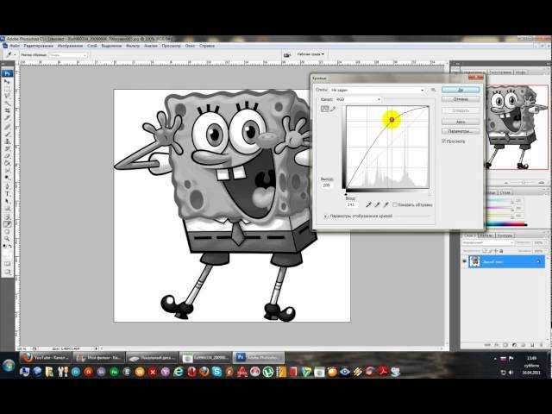552x414 pixels.
Task: Select the Gradient tool
Action: 7,164
